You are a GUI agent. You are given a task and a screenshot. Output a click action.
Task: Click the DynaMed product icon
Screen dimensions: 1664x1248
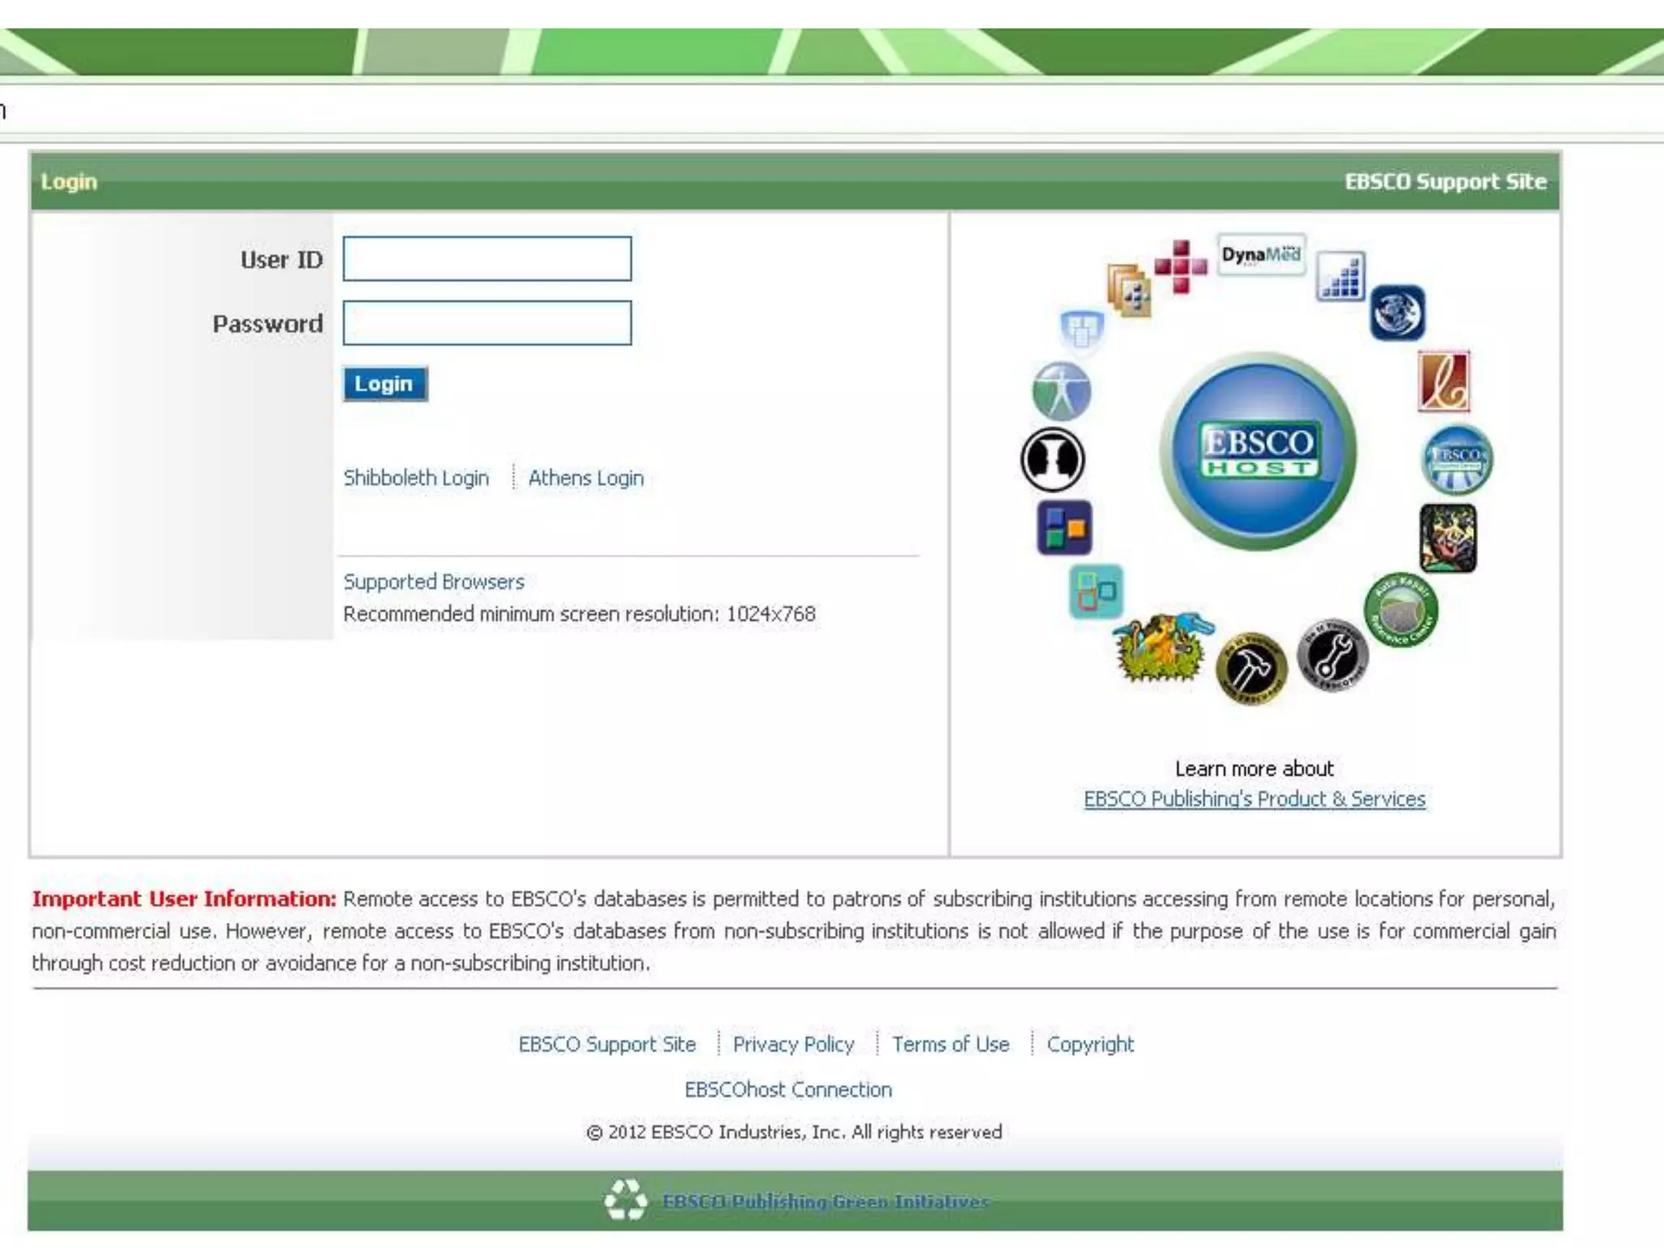point(1260,255)
